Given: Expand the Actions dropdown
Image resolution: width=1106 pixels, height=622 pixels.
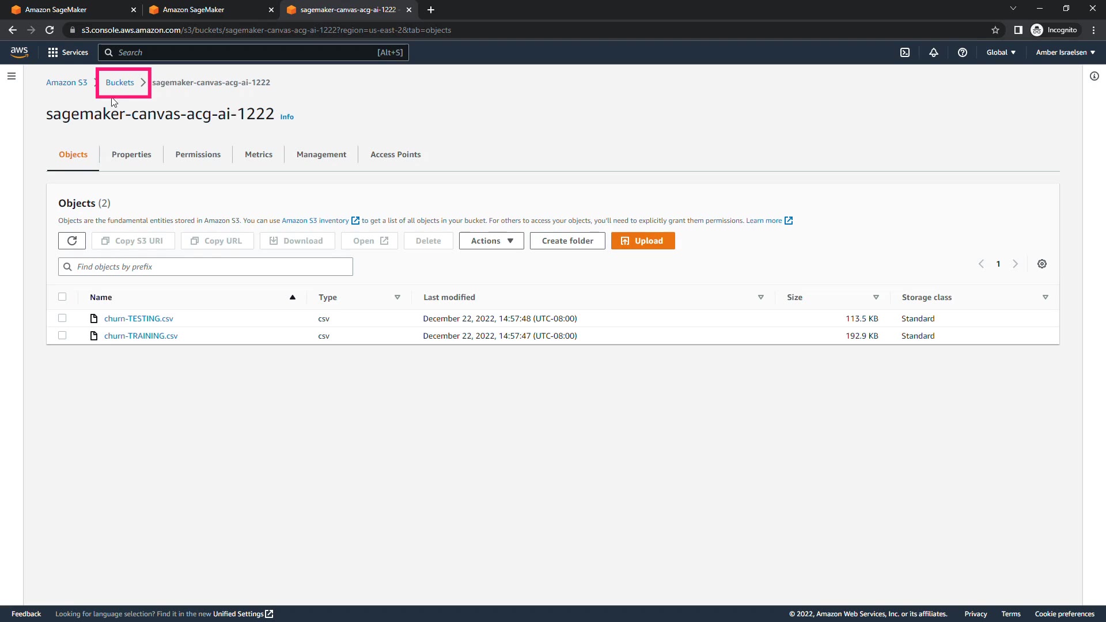Looking at the screenshot, I should coord(491,241).
